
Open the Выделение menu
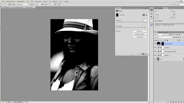coord(38,1)
